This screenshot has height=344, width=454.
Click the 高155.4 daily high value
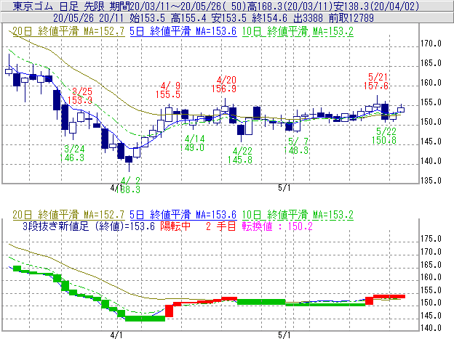click(x=188, y=18)
